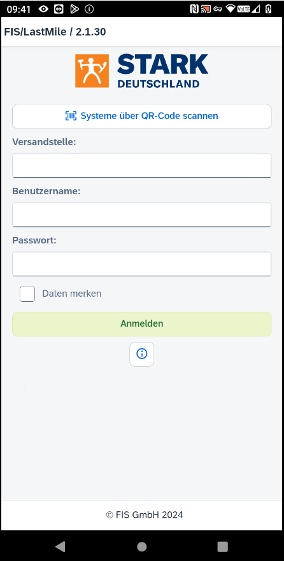Tap the VPN key status icon
Viewport: 284px width, 561px height.
click(x=218, y=10)
